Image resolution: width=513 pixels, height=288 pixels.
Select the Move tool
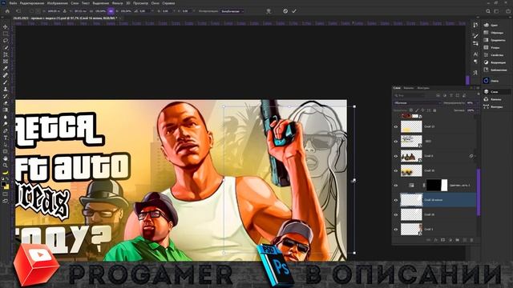[x=6, y=26]
